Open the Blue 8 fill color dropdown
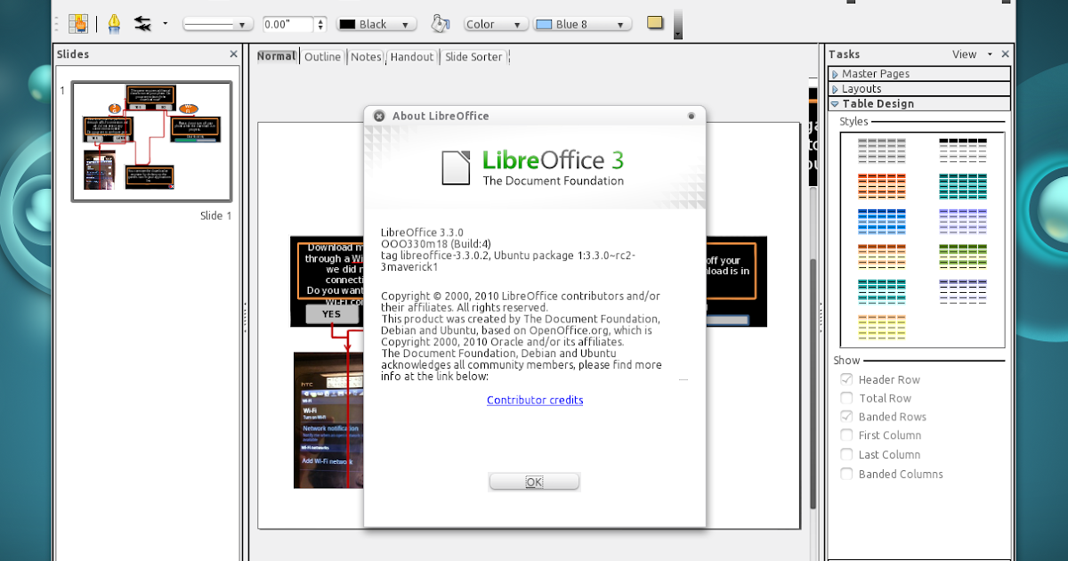This screenshot has width=1068, height=561. [582, 25]
